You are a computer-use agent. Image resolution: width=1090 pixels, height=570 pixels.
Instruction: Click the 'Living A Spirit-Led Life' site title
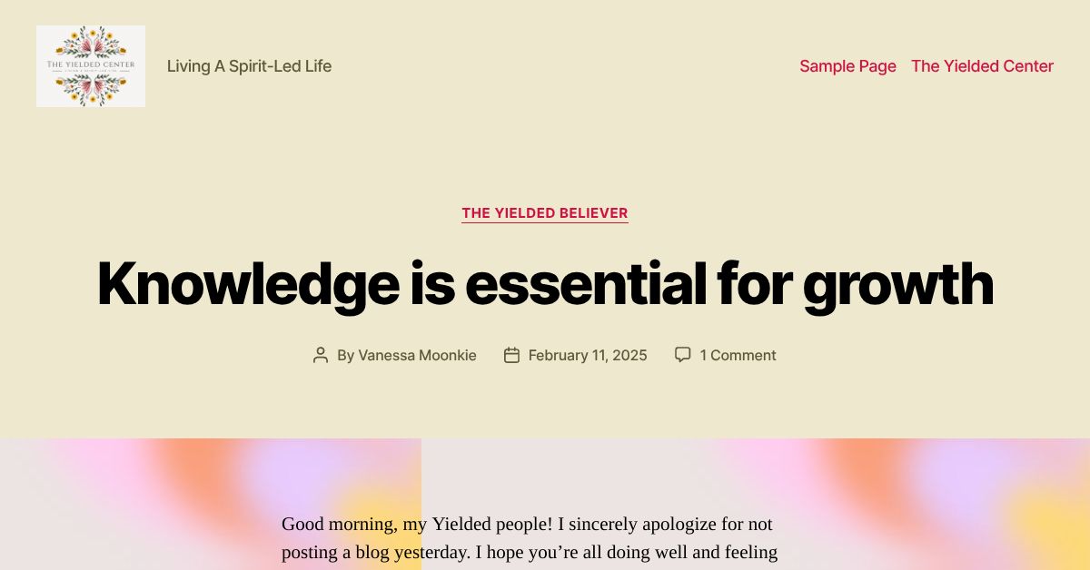tap(249, 65)
